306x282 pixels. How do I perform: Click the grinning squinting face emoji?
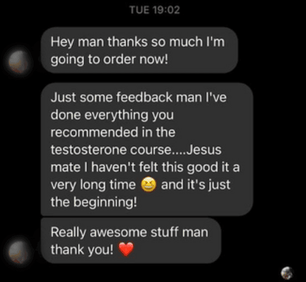pyautogui.click(x=149, y=184)
